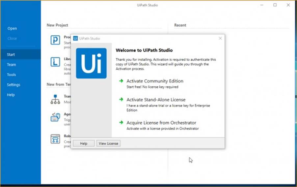Select the Library project icon

pos(55,62)
